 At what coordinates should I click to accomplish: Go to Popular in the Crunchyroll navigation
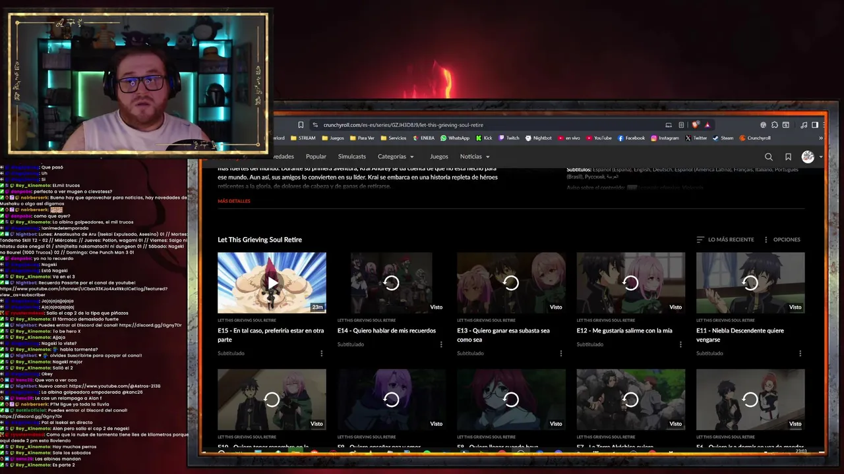[316, 157]
